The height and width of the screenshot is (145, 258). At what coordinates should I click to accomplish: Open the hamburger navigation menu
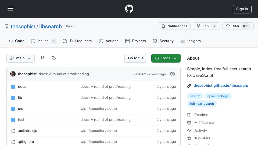[x=10, y=9]
